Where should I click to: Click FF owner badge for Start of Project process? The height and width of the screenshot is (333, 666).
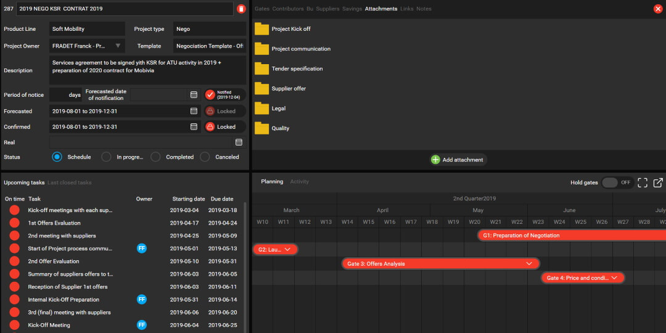click(142, 249)
